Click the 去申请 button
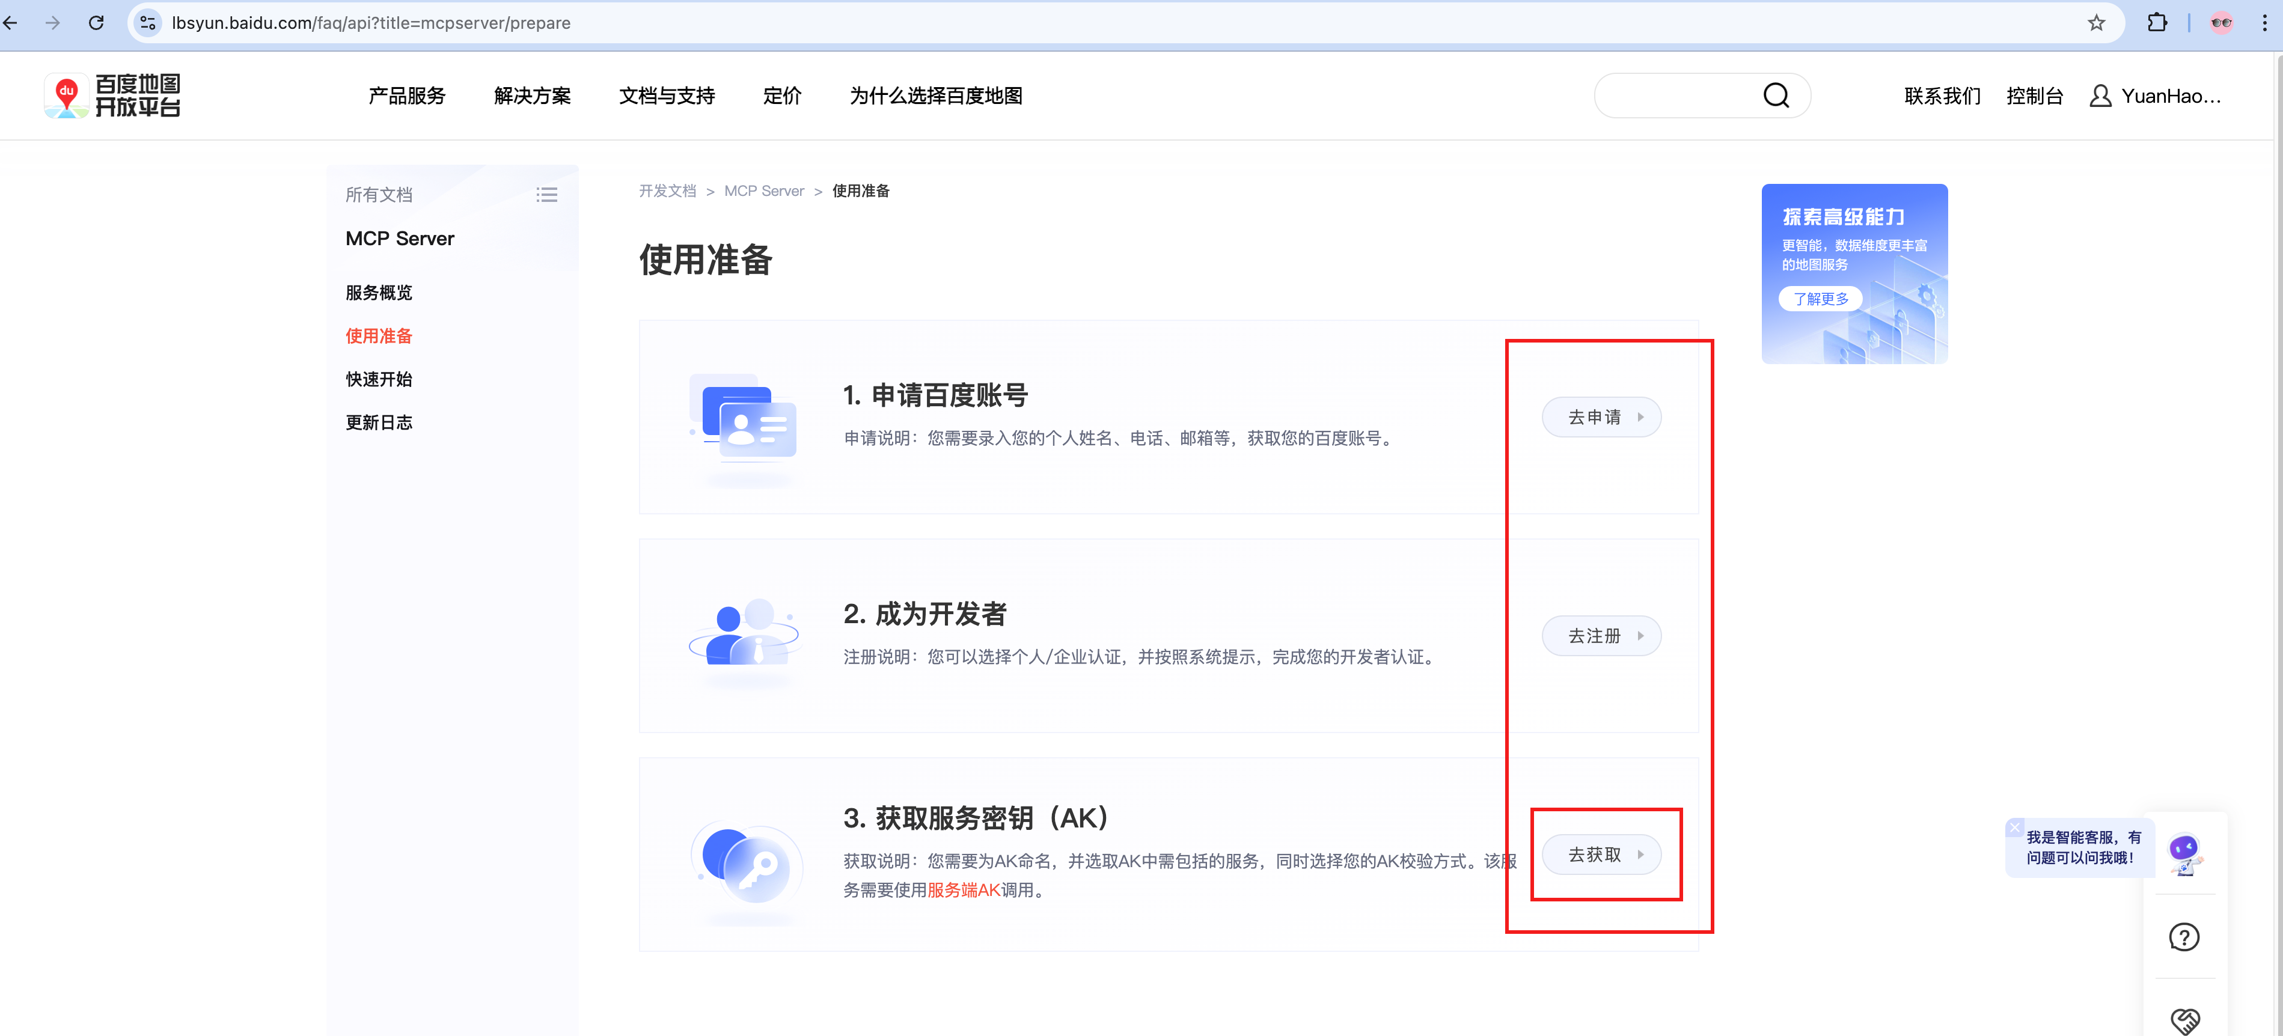The image size is (2283, 1036). click(1601, 418)
